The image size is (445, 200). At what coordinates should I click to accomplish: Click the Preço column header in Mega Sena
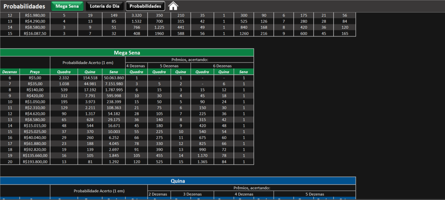coord(35,72)
